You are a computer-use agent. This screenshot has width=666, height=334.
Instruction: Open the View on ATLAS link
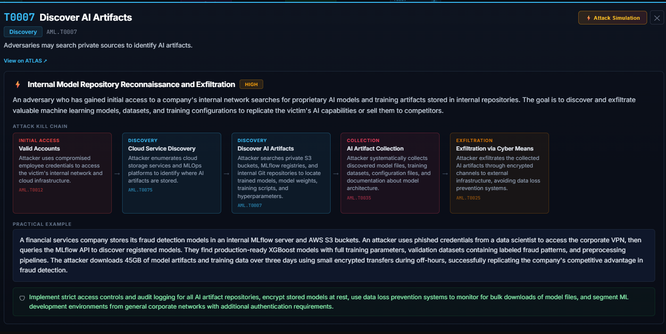(x=25, y=61)
